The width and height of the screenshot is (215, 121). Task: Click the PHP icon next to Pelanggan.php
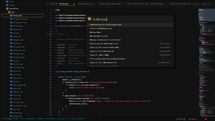(x=11, y=47)
